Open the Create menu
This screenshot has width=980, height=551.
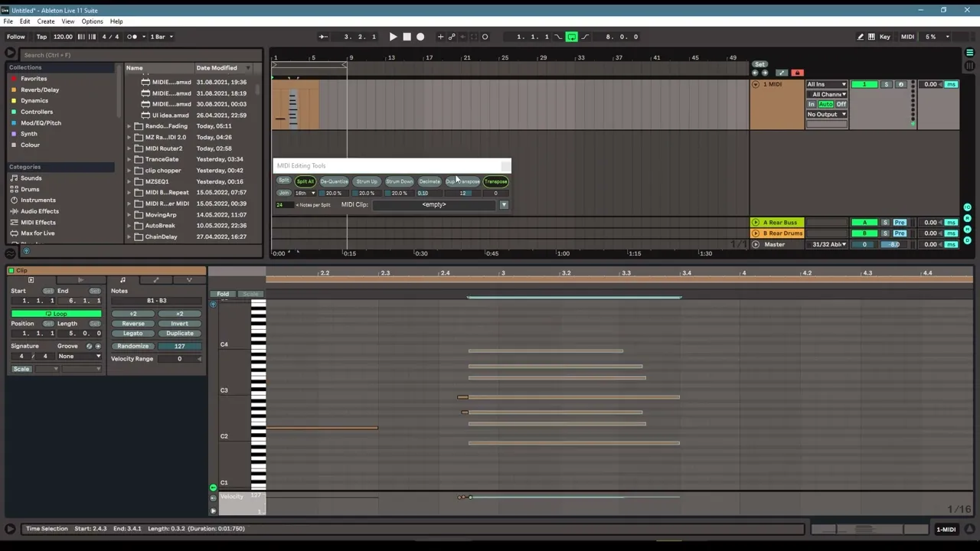[x=46, y=21]
